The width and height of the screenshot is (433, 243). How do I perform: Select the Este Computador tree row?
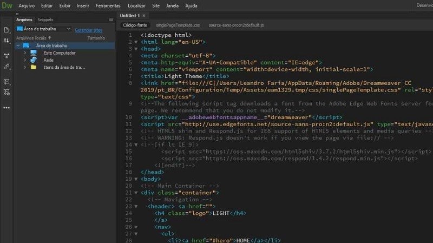[65, 52]
